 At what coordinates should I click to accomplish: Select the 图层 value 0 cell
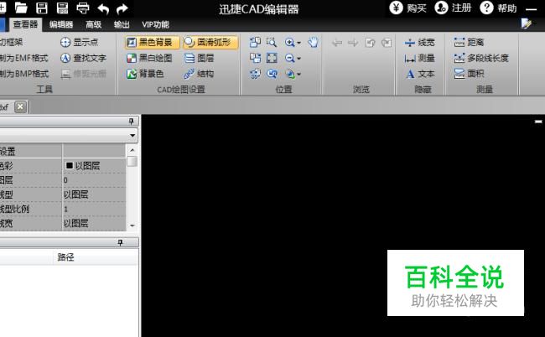[x=94, y=180]
